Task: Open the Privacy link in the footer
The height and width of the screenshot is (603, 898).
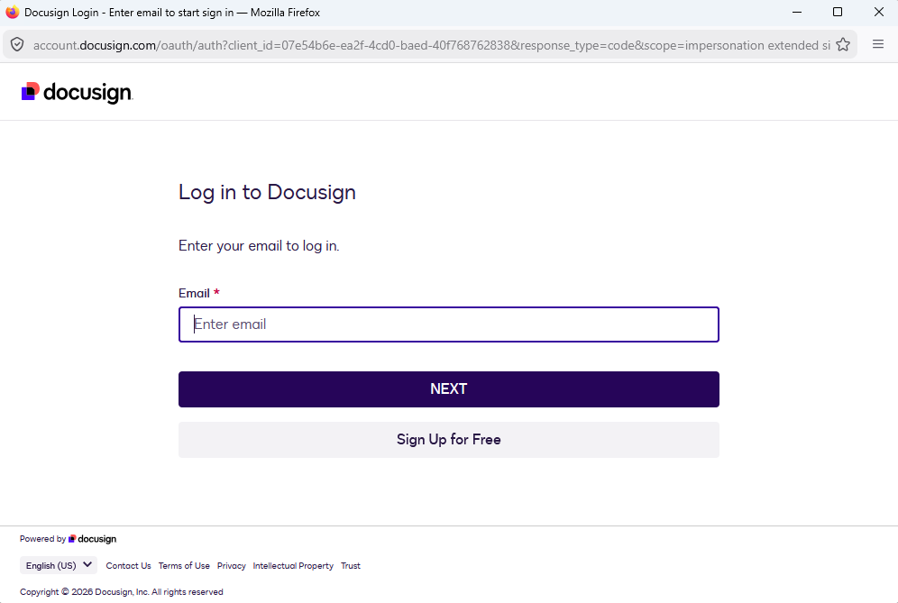Action: [232, 566]
